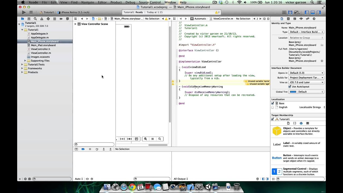Screen dimensions: 343x193
Task: Show the Size inspector ruler icon
Action: click(x=308, y=19)
